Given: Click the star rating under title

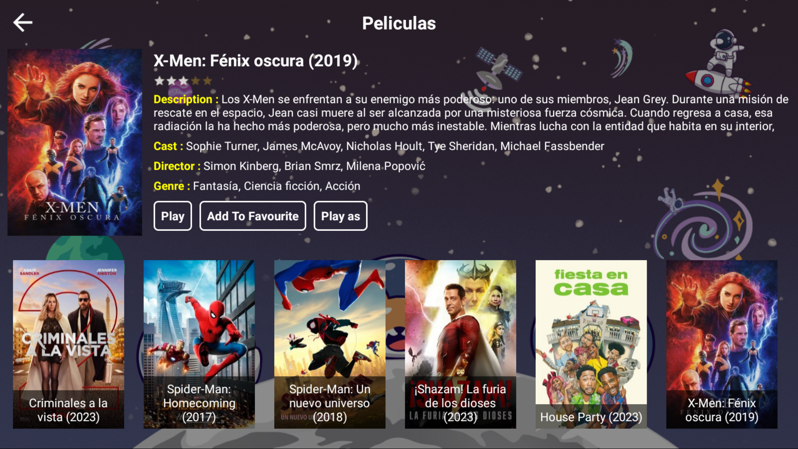Looking at the screenshot, I should click(x=183, y=81).
